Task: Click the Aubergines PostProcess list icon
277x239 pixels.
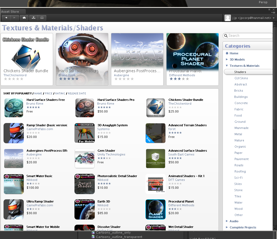Action: [x=14, y=158]
